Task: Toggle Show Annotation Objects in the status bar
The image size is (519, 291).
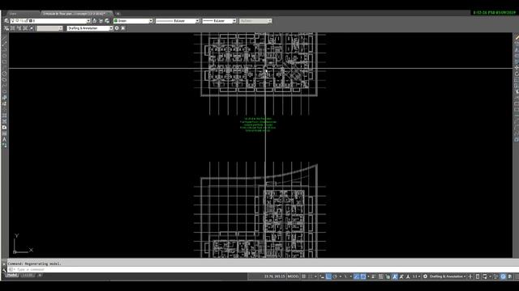Action: [x=395, y=276]
